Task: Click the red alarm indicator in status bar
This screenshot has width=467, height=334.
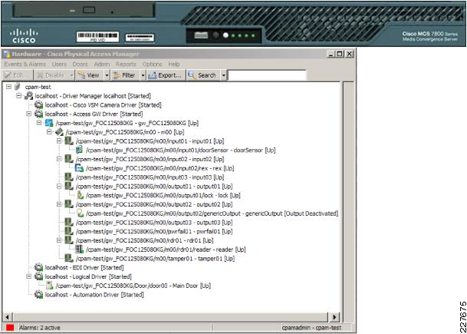Action: pyautogui.click(x=10, y=327)
